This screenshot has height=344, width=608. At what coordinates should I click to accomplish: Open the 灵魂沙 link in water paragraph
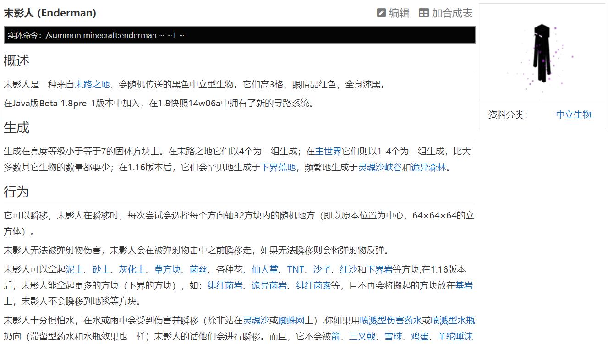[x=256, y=320]
